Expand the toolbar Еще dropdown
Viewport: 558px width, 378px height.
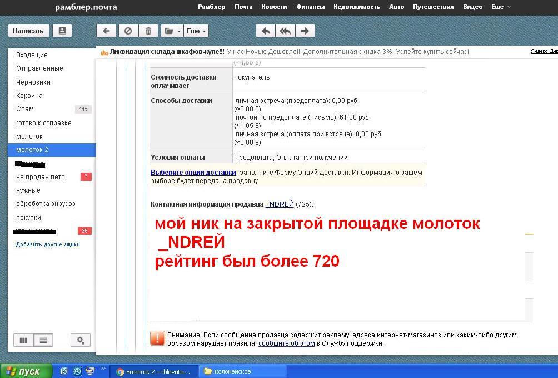(x=196, y=31)
